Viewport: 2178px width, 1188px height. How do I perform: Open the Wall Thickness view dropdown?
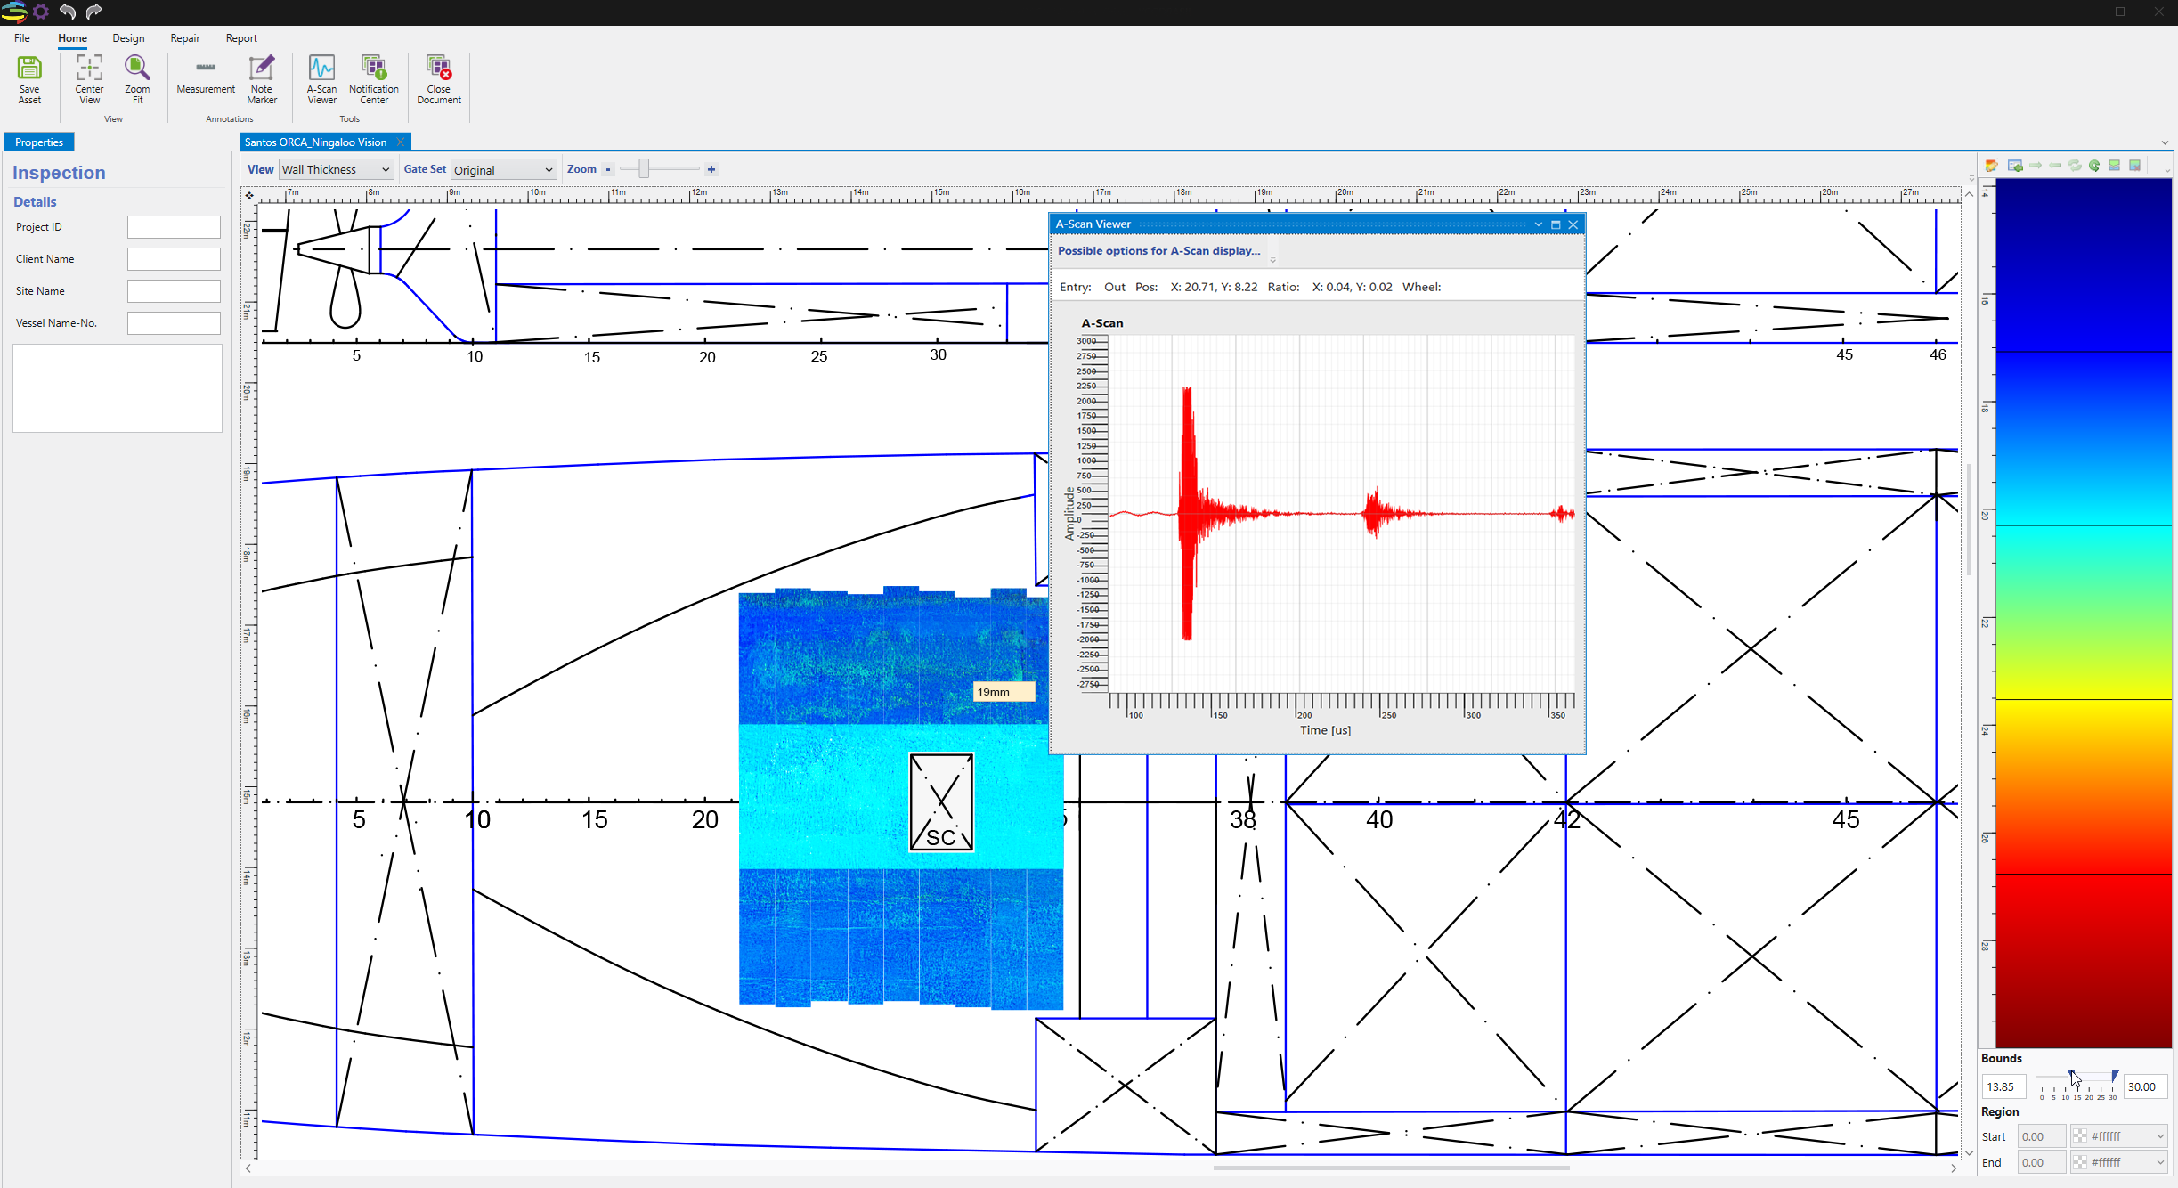pyautogui.click(x=337, y=170)
